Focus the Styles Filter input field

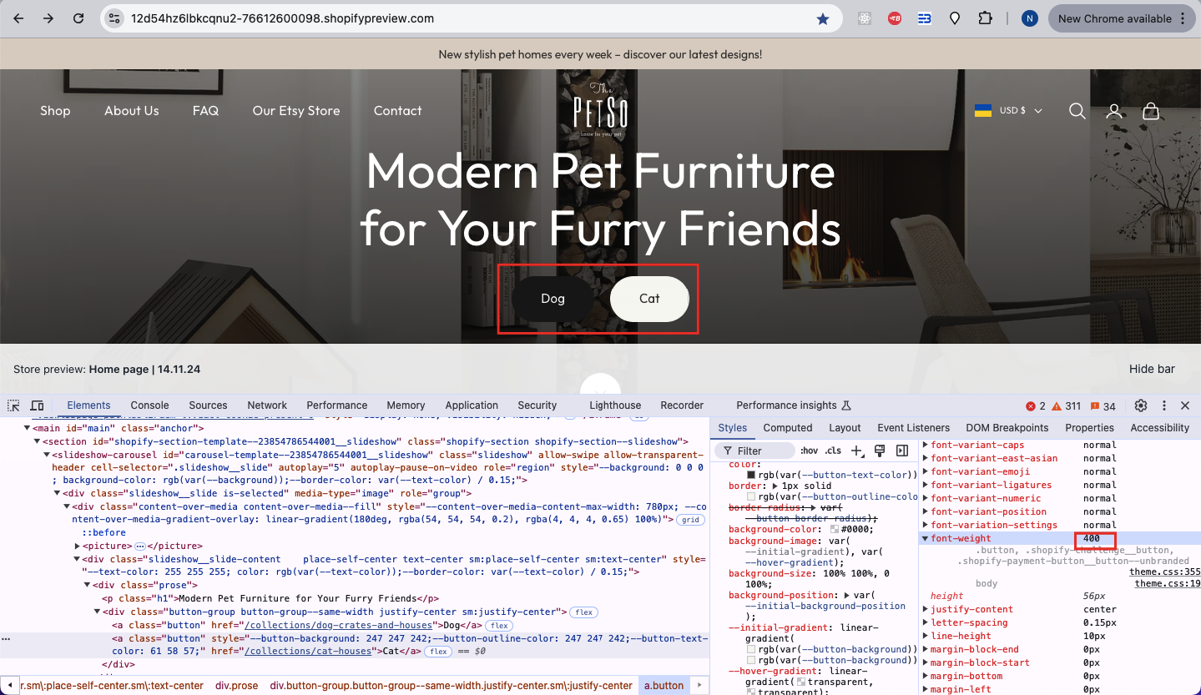(754, 451)
